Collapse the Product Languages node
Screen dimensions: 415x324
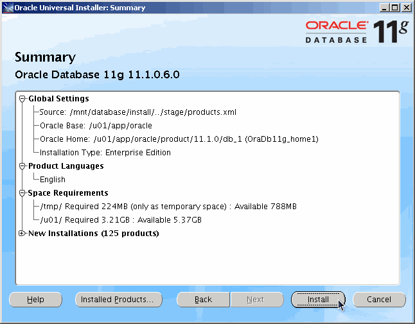(x=22, y=166)
